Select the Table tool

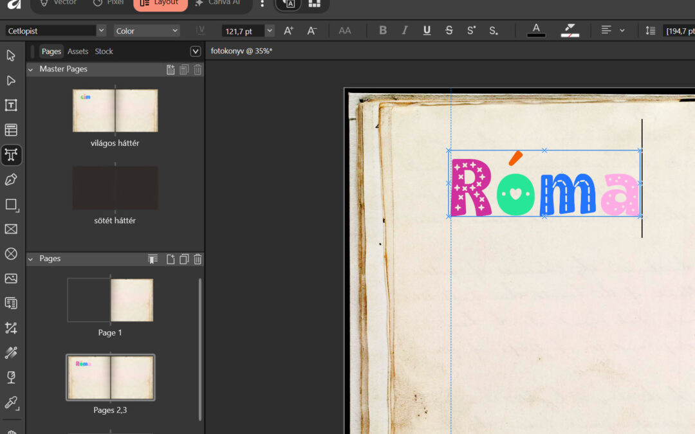(11, 130)
